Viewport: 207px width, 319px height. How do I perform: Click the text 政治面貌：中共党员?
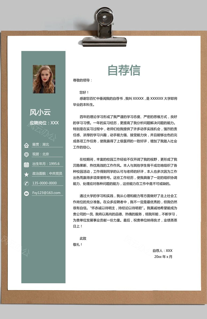47,173
